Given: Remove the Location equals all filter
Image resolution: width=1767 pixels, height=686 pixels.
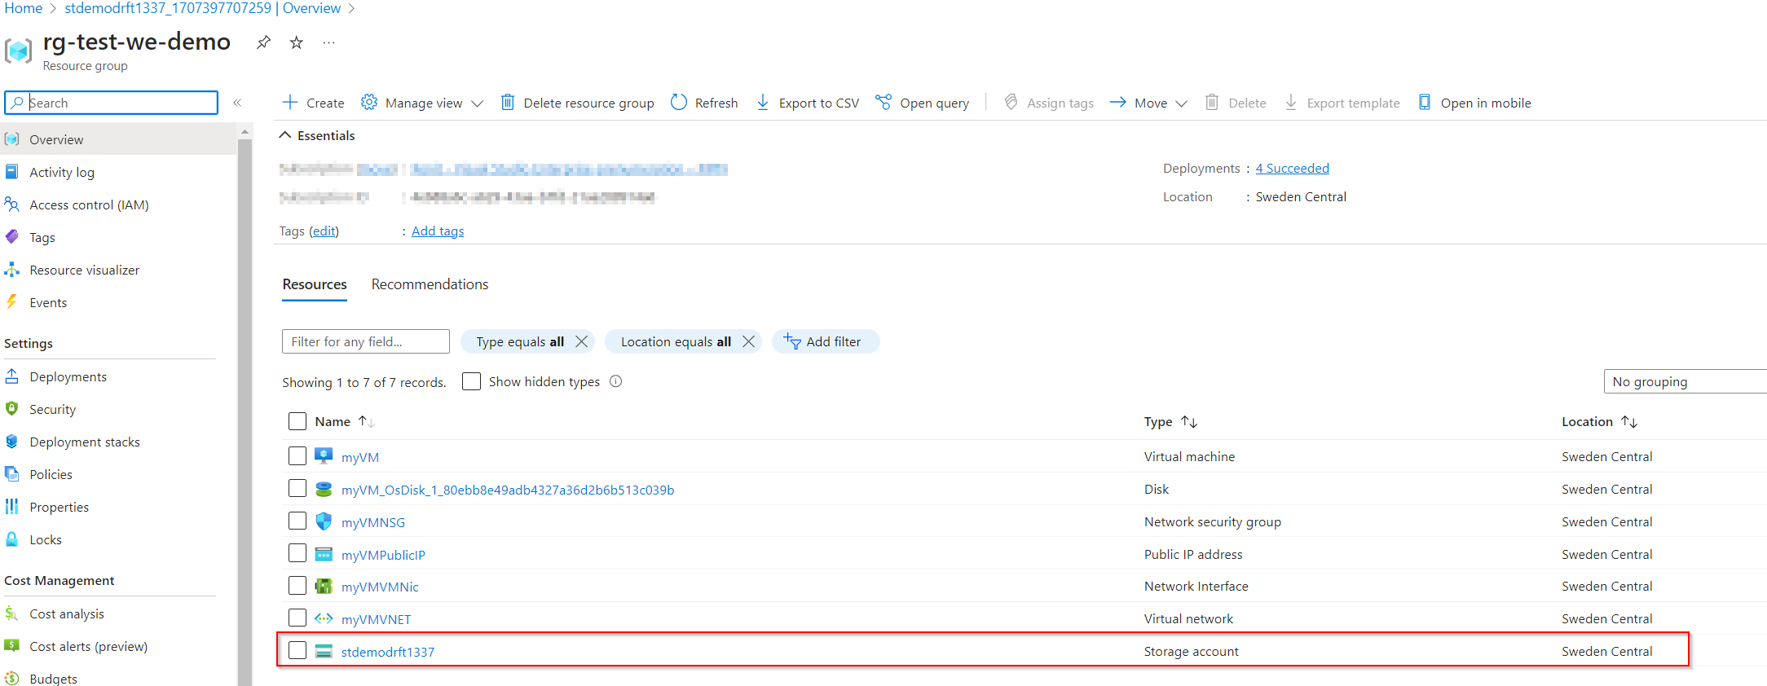Looking at the screenshot, I should [x=748, y=341].
